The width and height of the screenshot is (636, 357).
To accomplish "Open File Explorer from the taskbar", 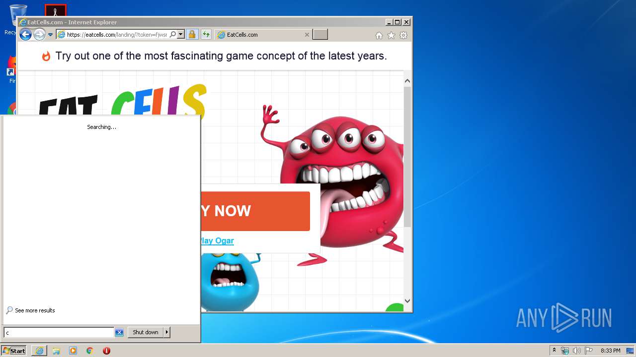I will 56,351.
